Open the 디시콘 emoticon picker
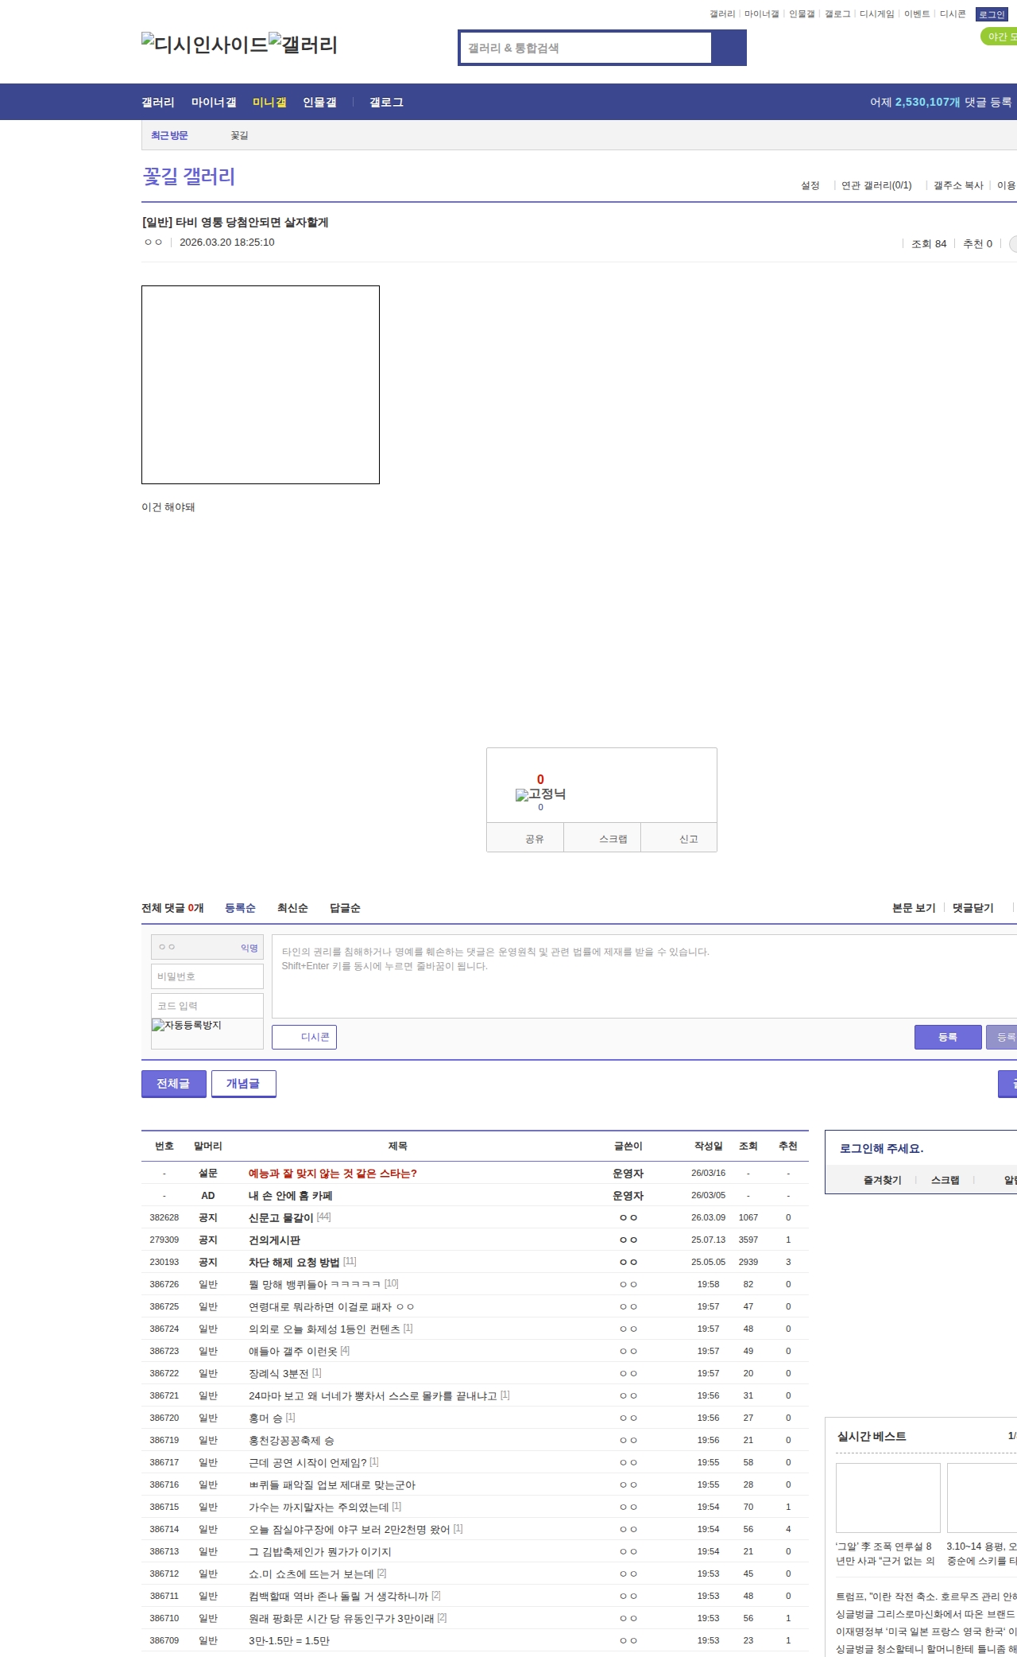 pyautogui.click(x=304, y=1037)
